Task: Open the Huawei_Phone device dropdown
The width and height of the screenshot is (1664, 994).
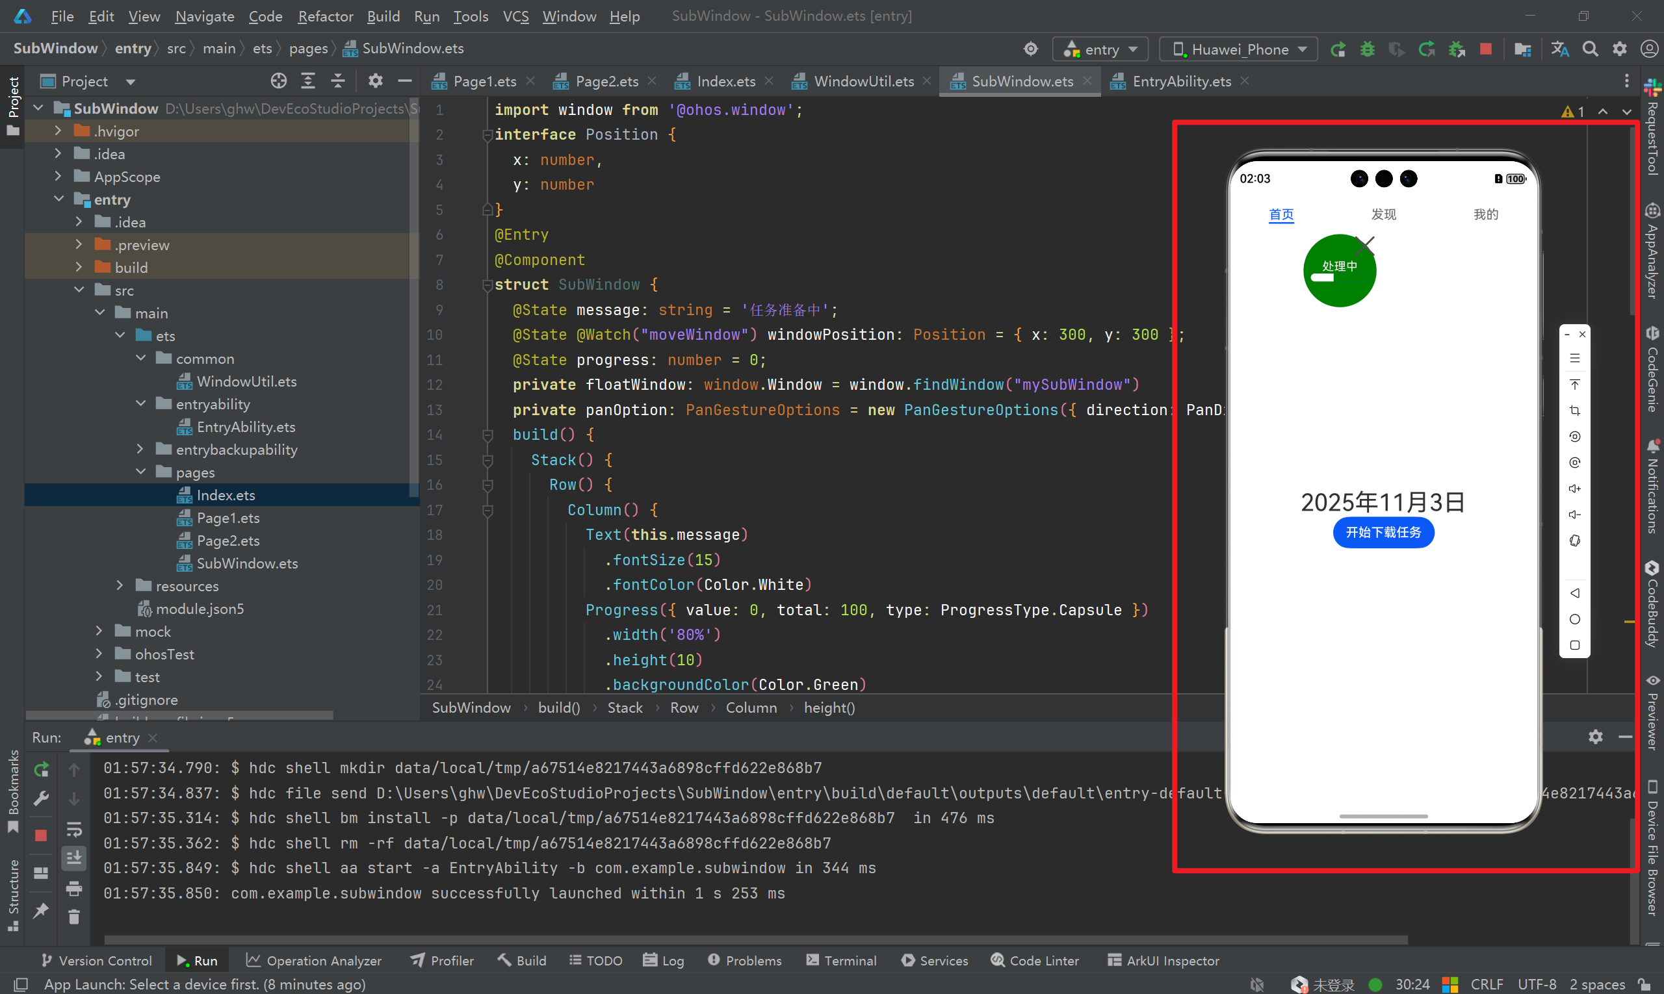Action: coord(1239,49)
